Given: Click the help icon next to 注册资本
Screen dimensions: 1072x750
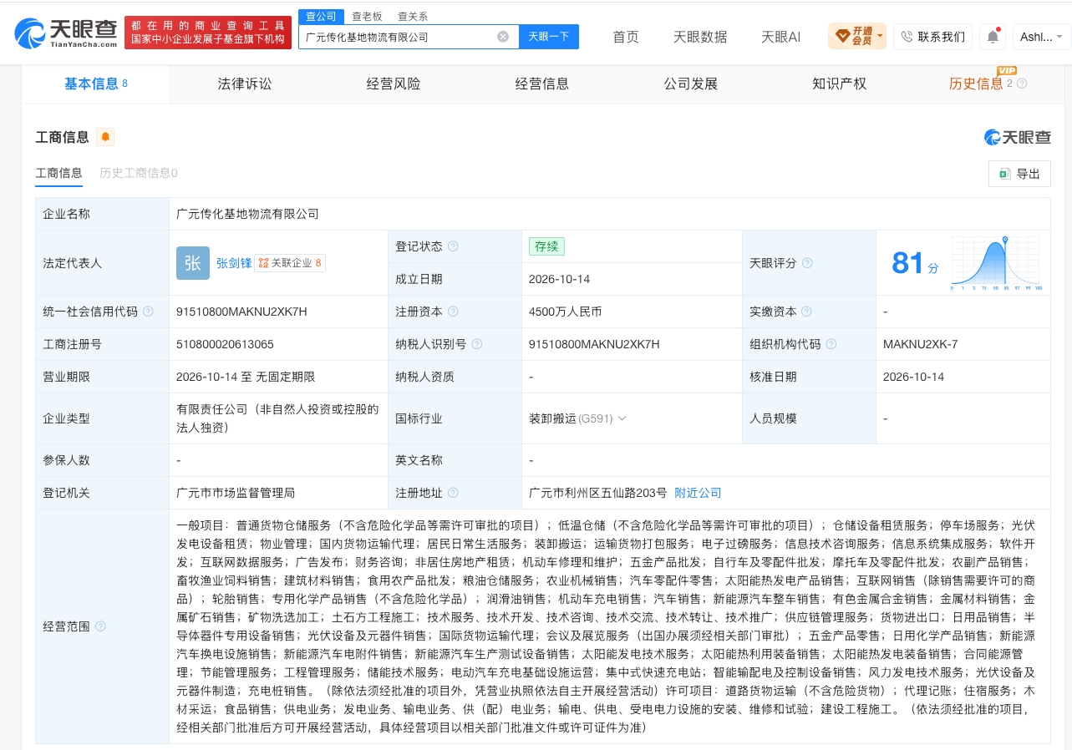Looking at the screenshot, I should click(454, 312).
